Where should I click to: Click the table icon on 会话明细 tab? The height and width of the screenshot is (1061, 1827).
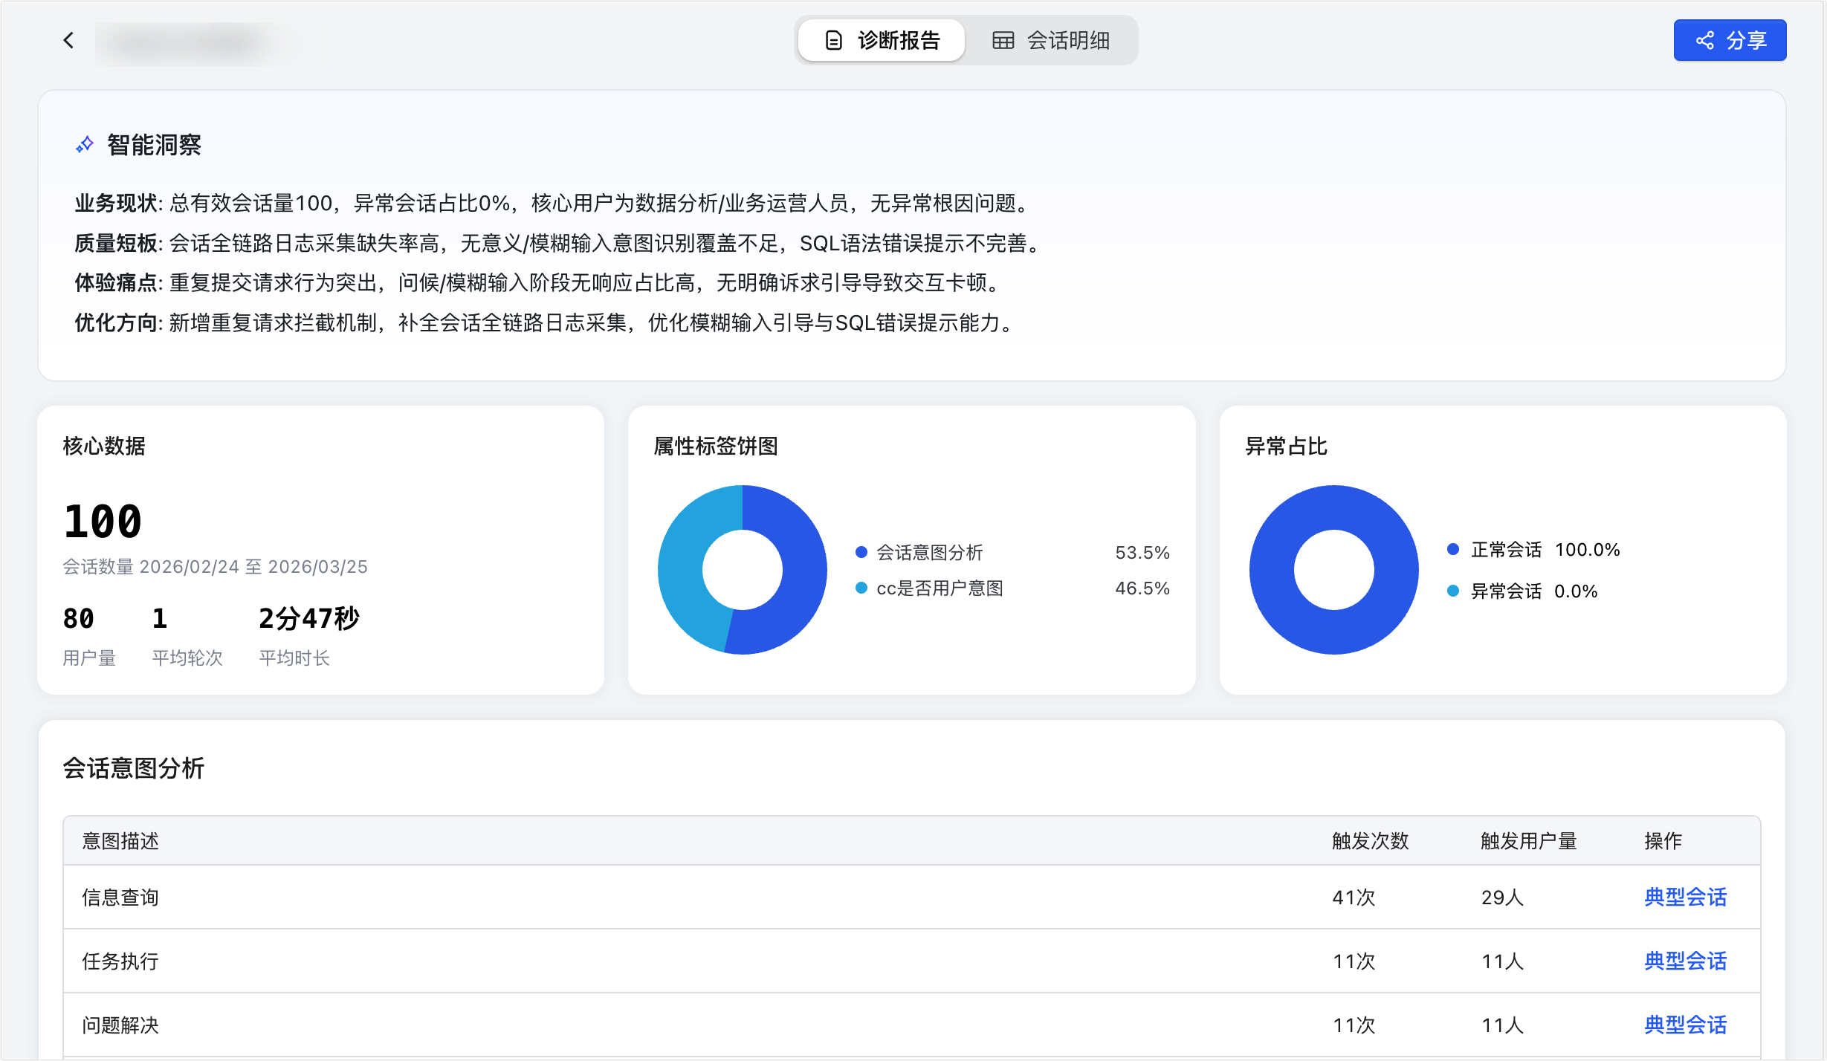(x=1003, y=40)
